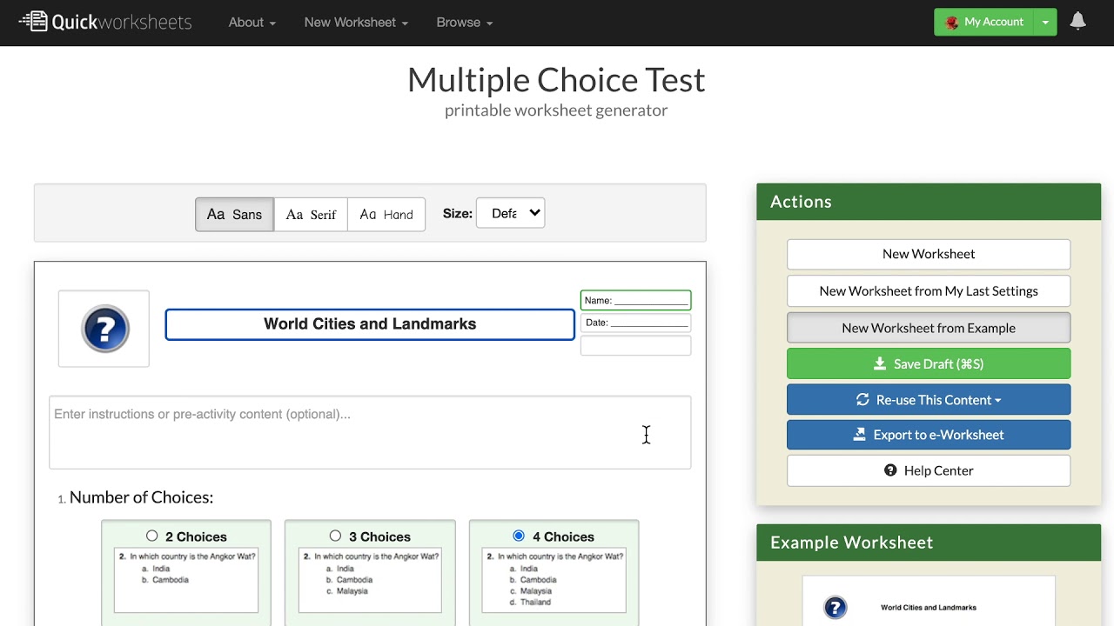The width and height of the screenshot is (1114, 626).
Task: Switch font style to Serif
Action: click(311, 215)
